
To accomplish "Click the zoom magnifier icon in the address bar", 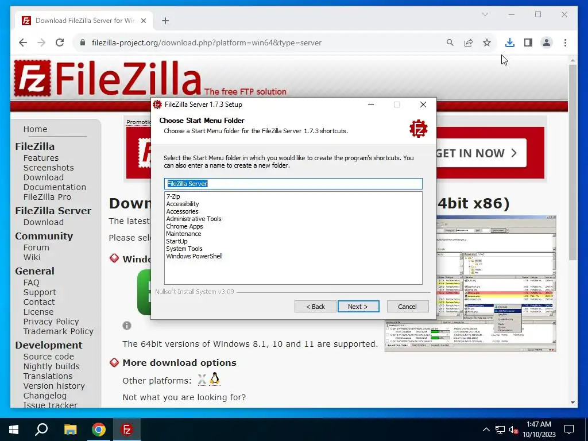I will tap(450, 42).
